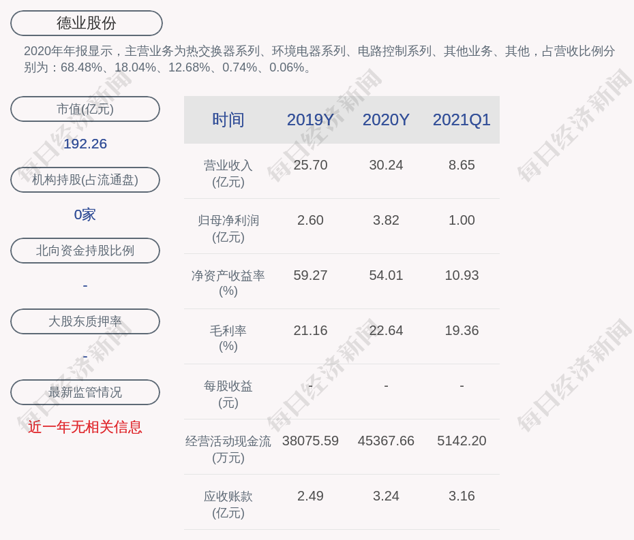Click revenue value 25.70
The image size is (634, 540).
point(310,165)
